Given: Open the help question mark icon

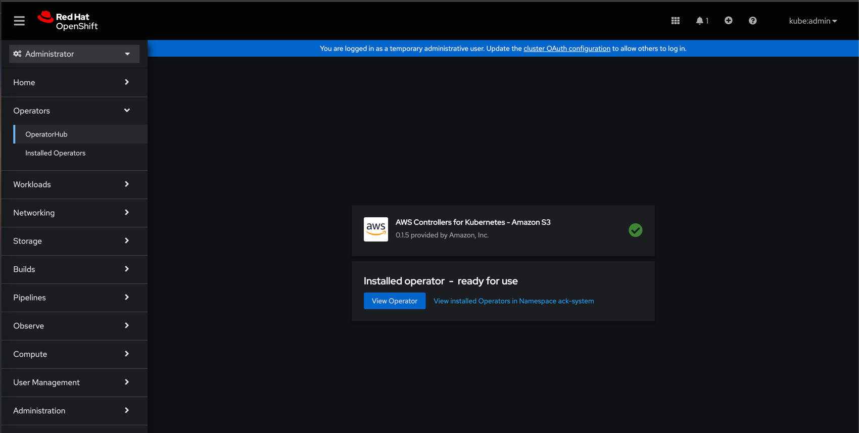Looking at the screenshot, I should 752,21.
